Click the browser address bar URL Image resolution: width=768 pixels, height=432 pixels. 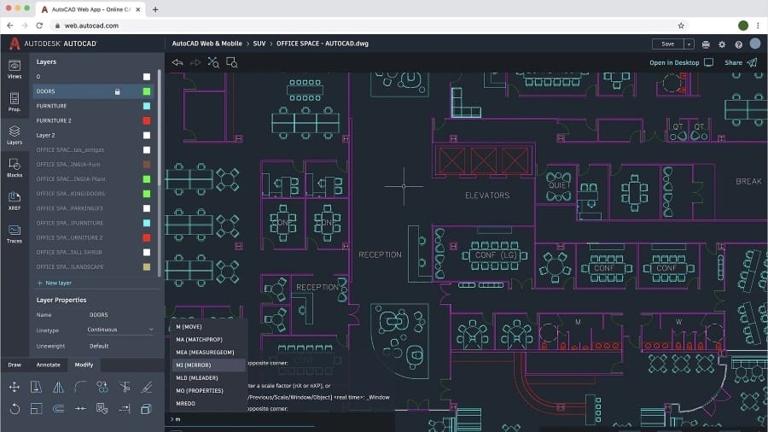[x=91, y=26]
